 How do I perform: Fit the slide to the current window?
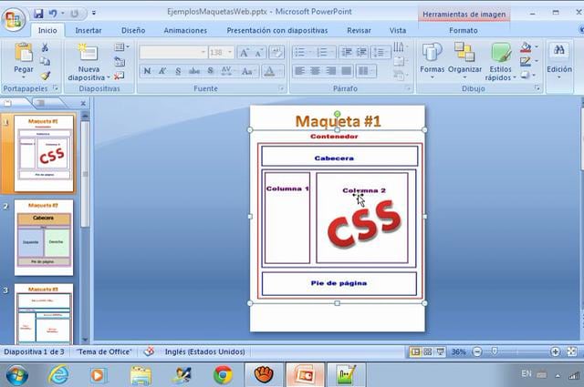(x=572, y=351)
